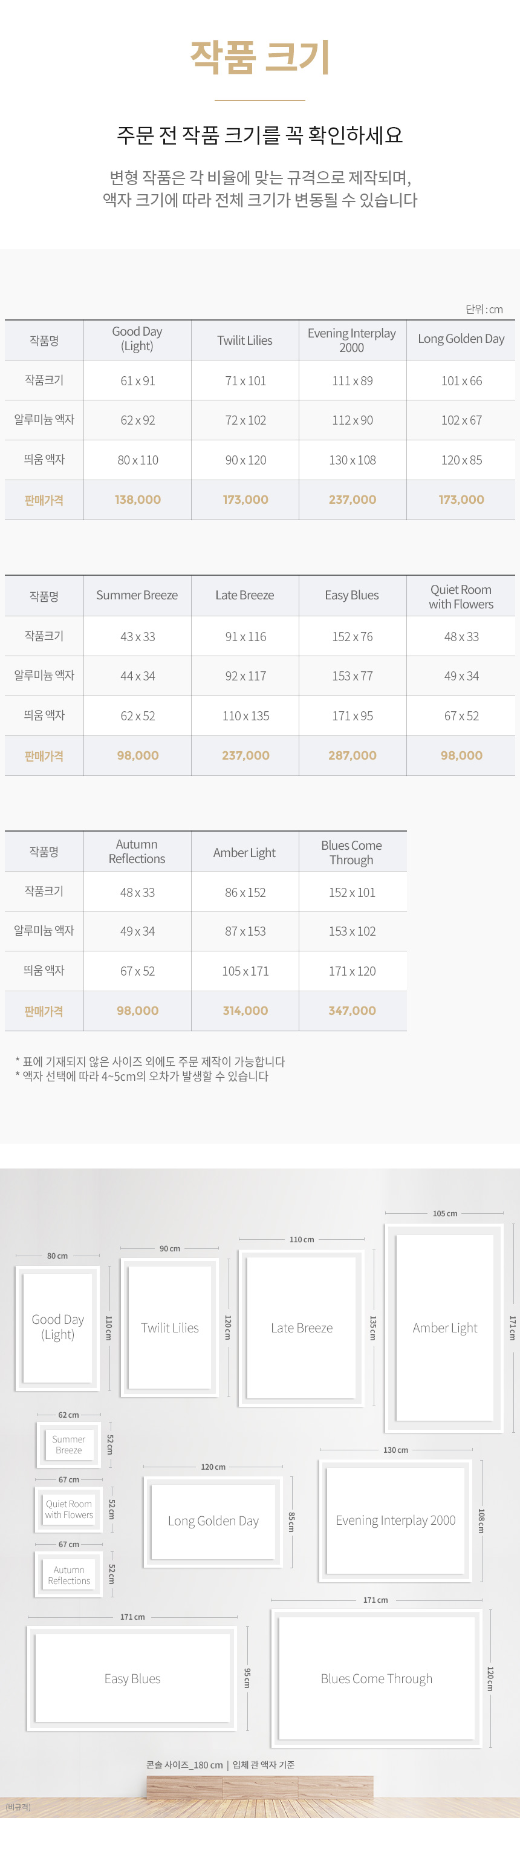Click the Late Breeze frame thumbnail
The image size is (520, 1858).
pos(302,1328)
